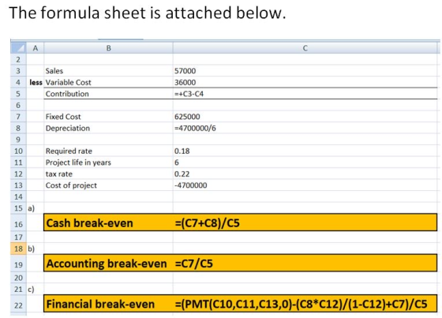Click formula =(C7+C8)/C5

click(207, 223)
